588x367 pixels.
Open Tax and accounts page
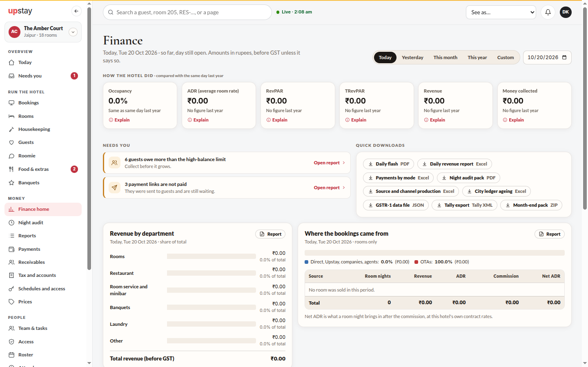(43, 275)
